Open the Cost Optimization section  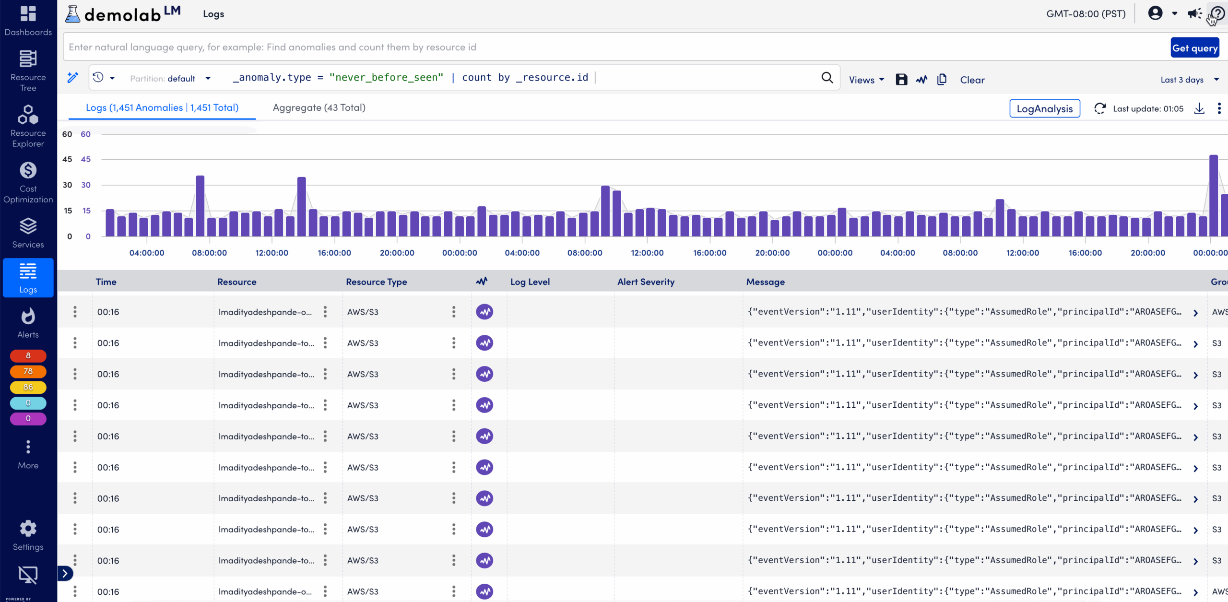(x=28, y=181)
